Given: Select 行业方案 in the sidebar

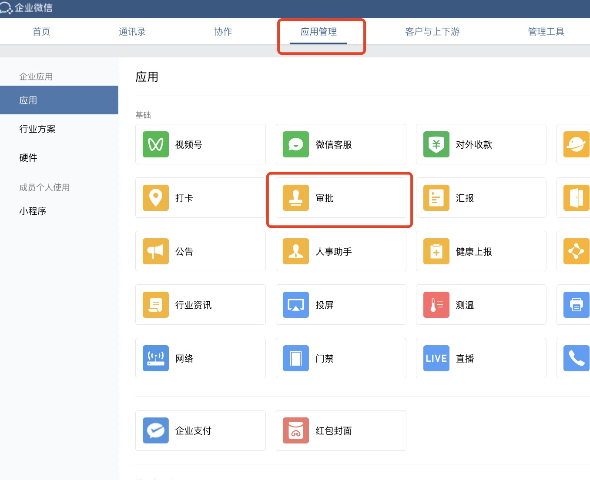Looking at the screenshot, I should coord(37,129).
